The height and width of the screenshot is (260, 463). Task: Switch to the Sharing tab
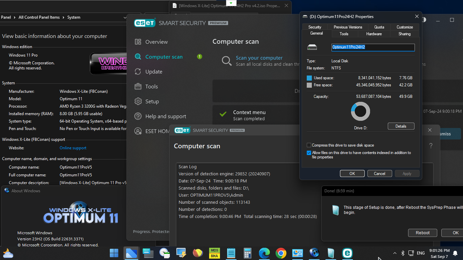click(x=404, y=34)
